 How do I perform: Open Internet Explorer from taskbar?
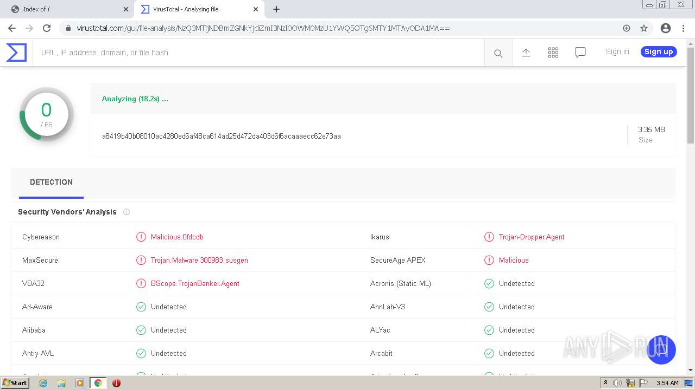point(43,383)
